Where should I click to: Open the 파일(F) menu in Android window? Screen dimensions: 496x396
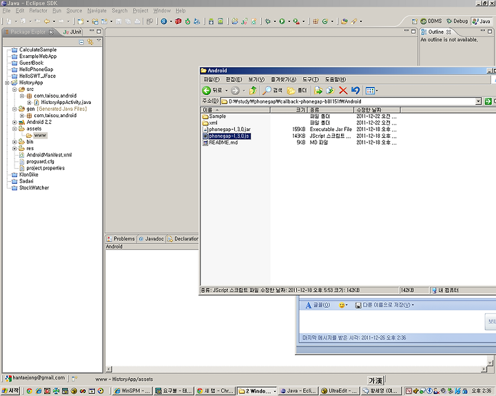211,80
